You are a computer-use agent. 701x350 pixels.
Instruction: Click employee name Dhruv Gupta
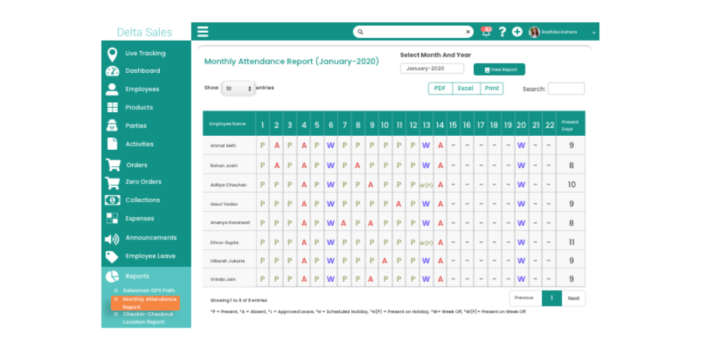[224, 242]
